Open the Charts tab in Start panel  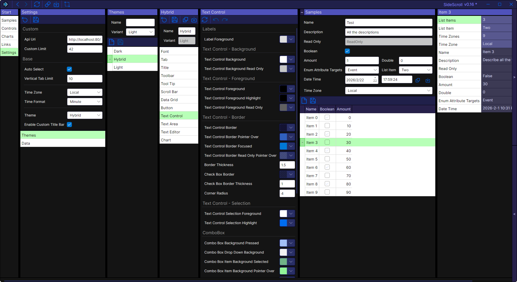8,36
